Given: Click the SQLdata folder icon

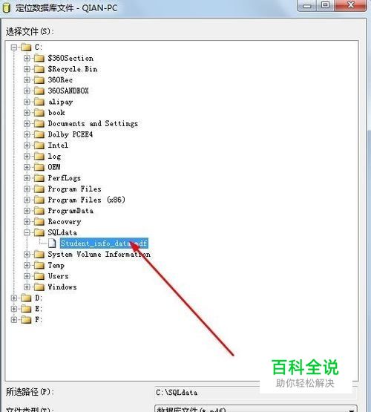Looking at the screenshot, I should click(x=39, y=232).
